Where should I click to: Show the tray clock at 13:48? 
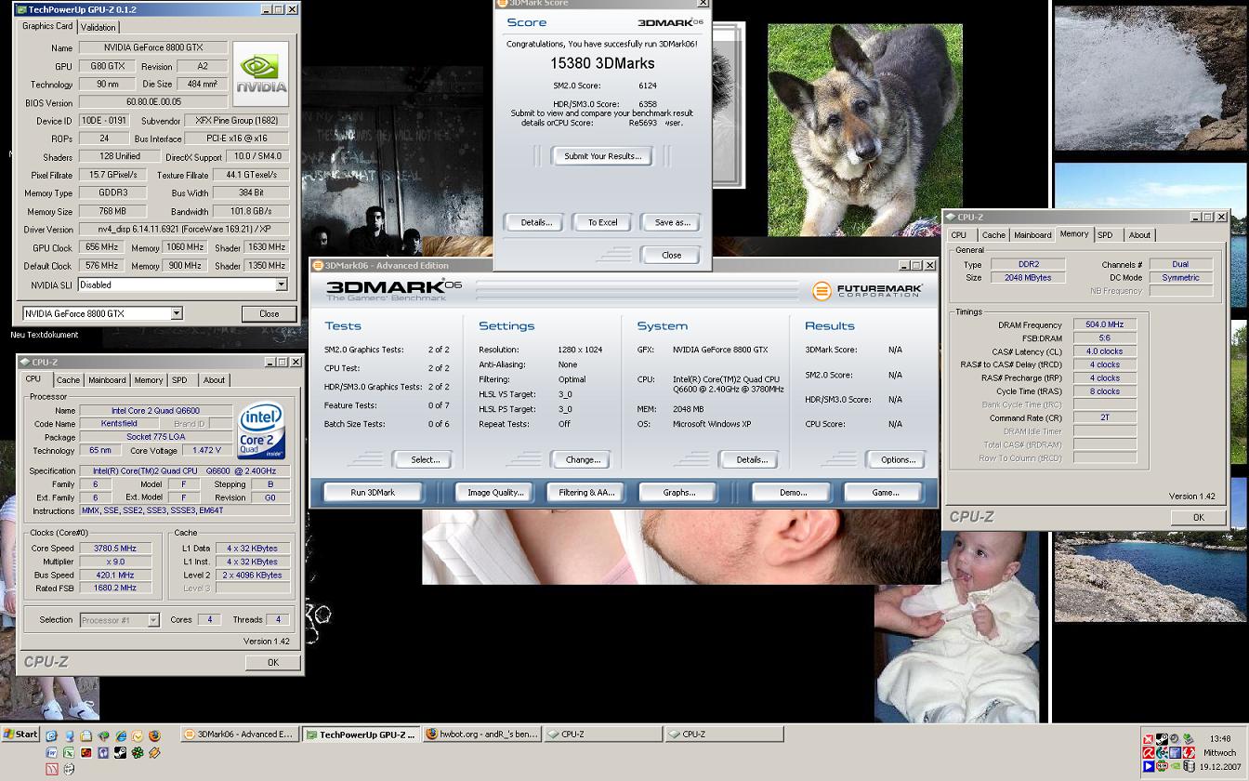(1219, 738)
